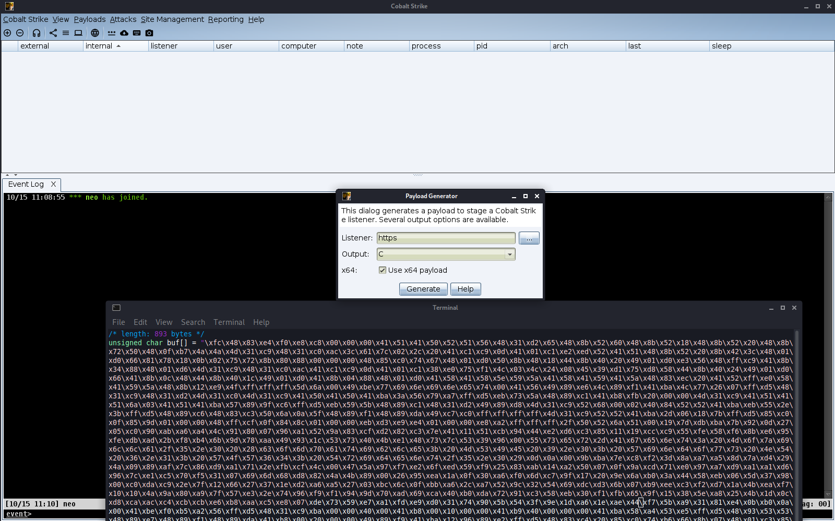Click the listener browse '...' button

[529, 238]
